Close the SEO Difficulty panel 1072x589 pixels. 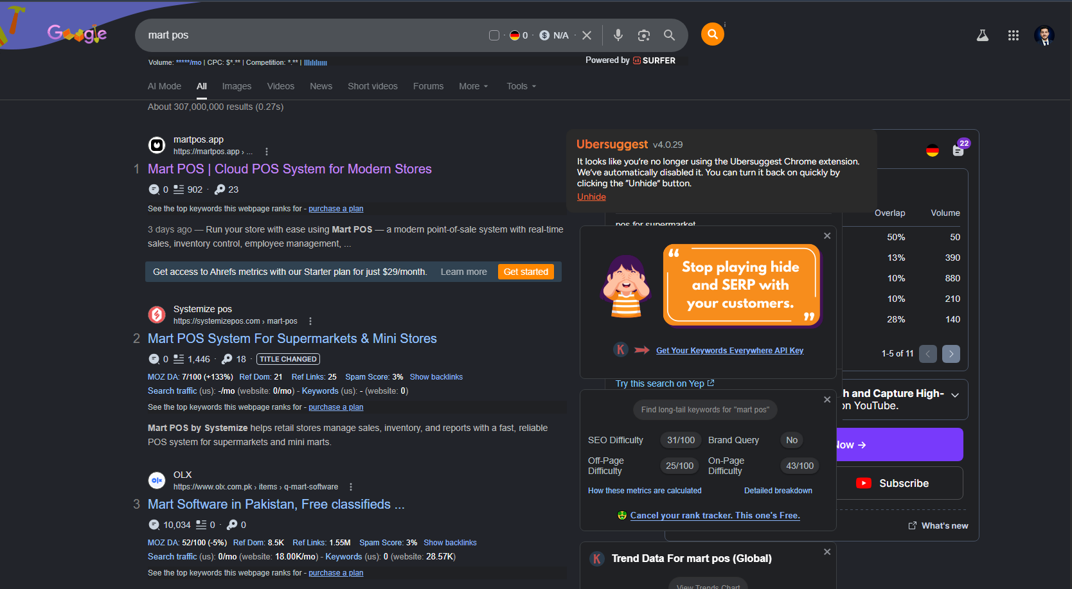[827, 400]
